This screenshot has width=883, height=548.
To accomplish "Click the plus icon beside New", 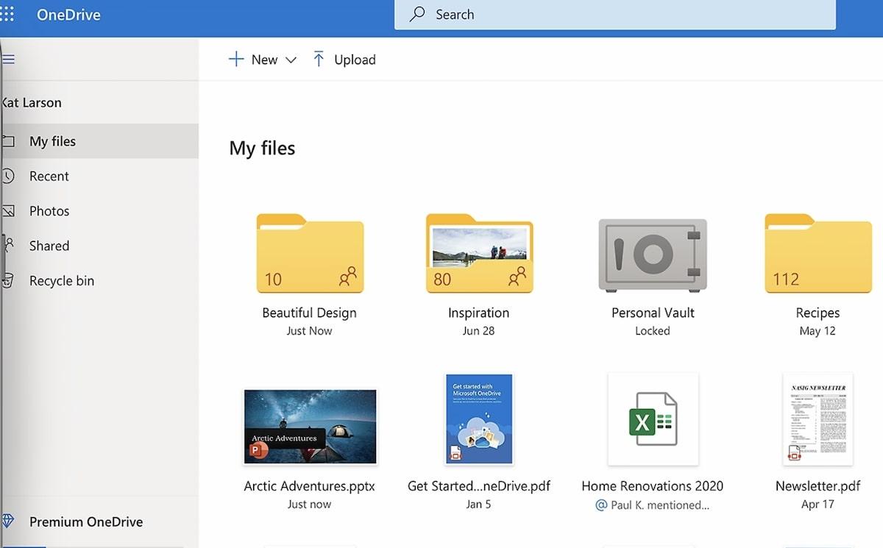I will (236, 60).
